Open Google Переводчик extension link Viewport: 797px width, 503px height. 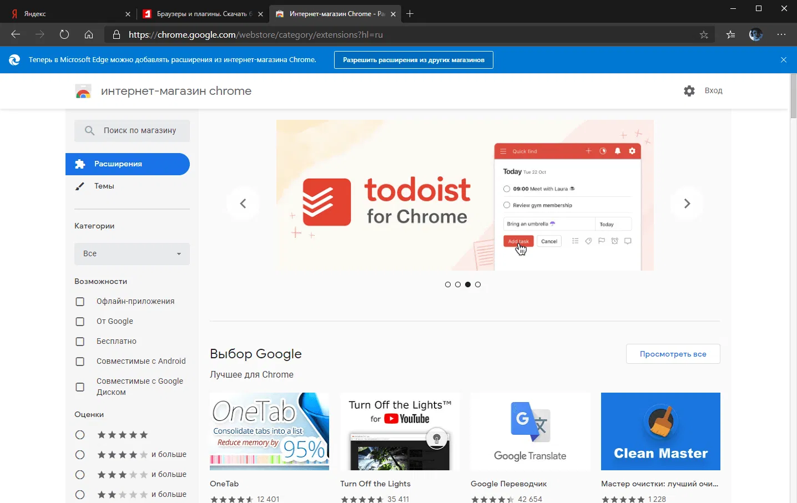pyautogui.click(x=508, y=484)
